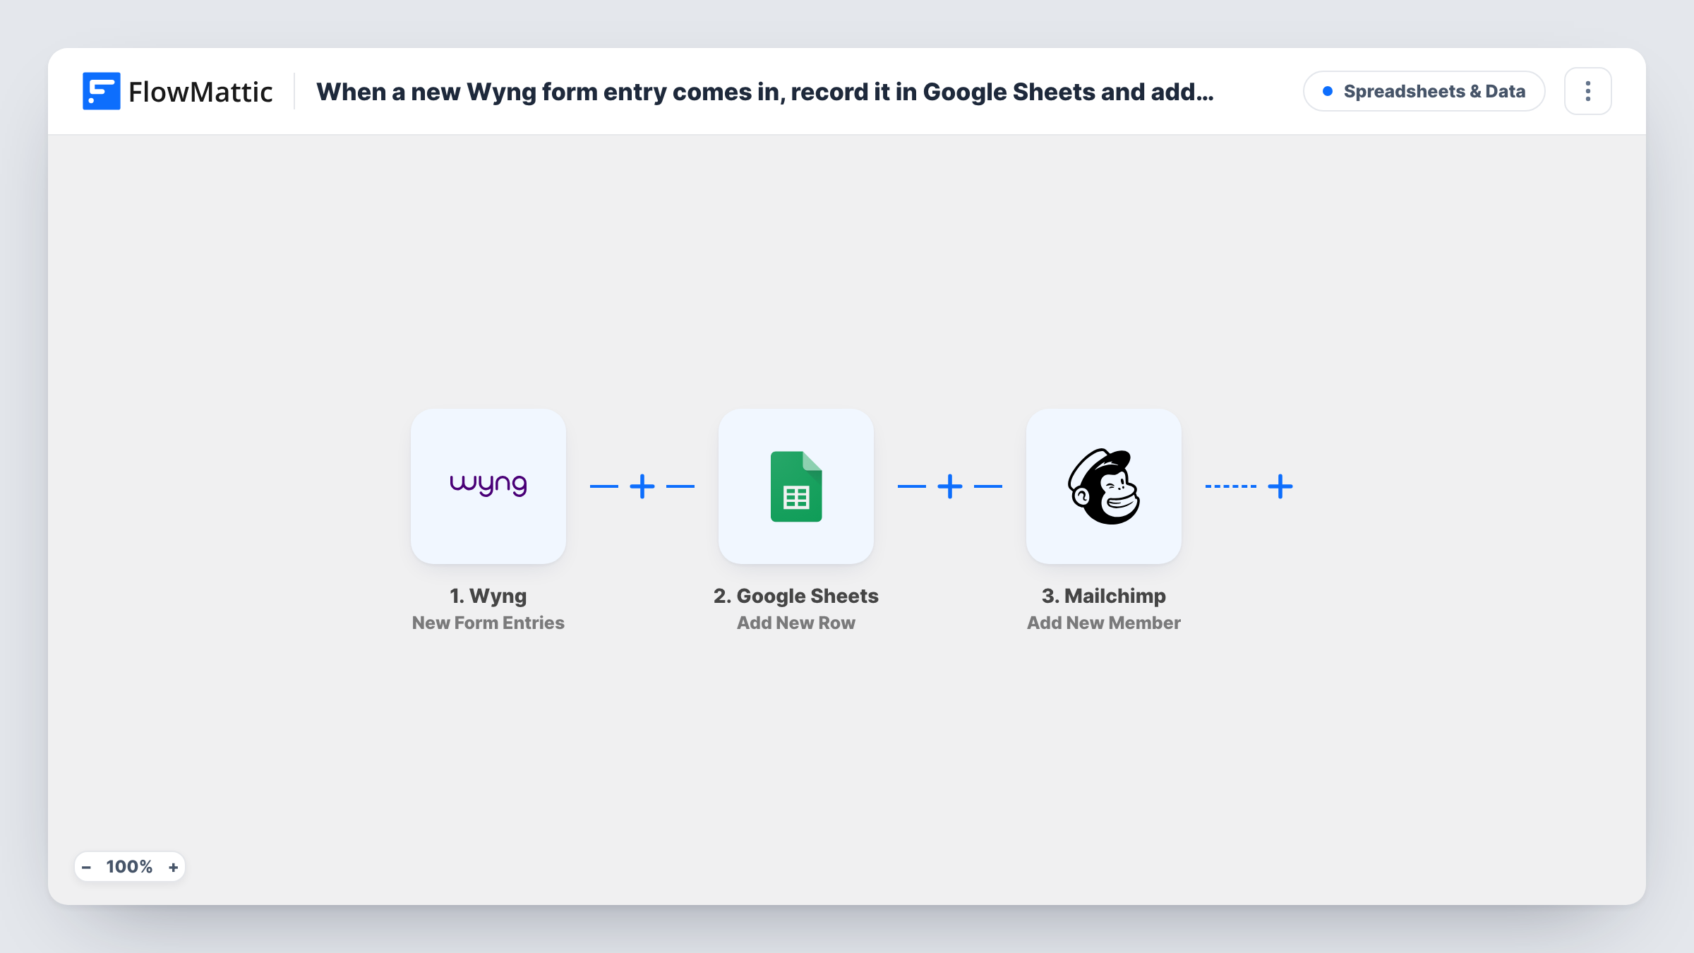This screenshot has width=1694, height=953.
Task: Select the '2. Google Sheets' step label
Action: point(796,596)
